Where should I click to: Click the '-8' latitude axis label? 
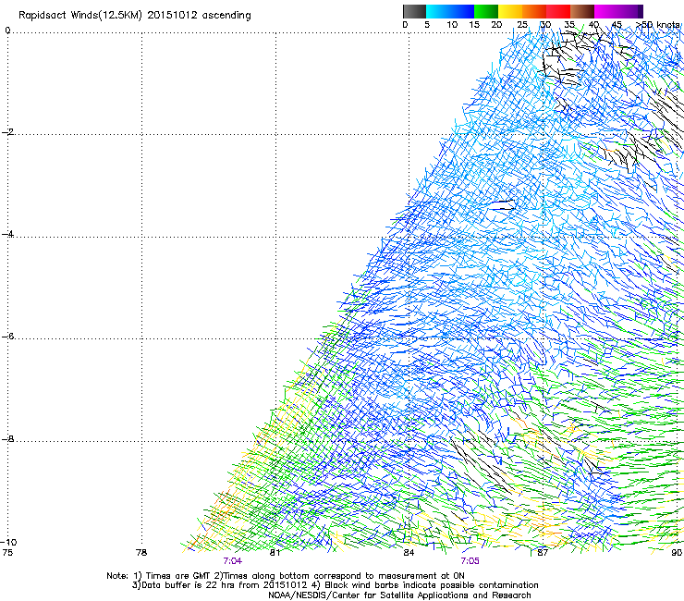click(7, 439)
